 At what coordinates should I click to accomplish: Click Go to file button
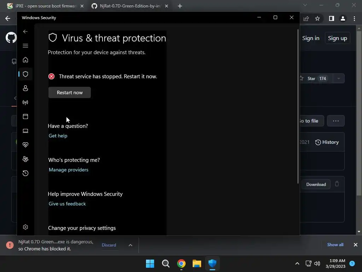312,121
